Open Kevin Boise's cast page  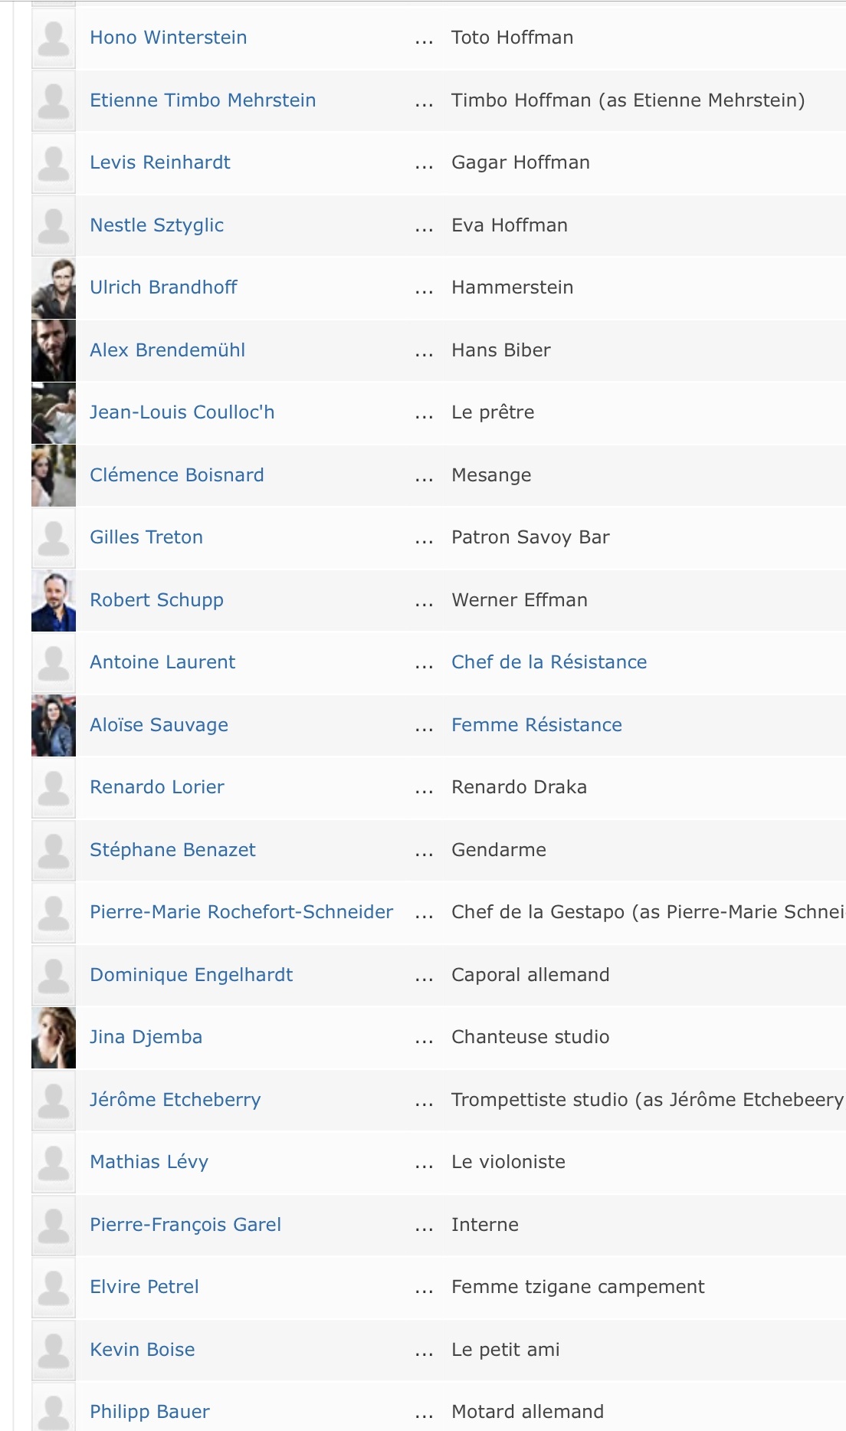143,1350
